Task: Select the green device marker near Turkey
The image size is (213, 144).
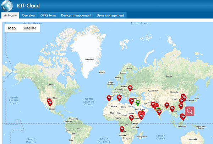Action: (x=138, y=103)
